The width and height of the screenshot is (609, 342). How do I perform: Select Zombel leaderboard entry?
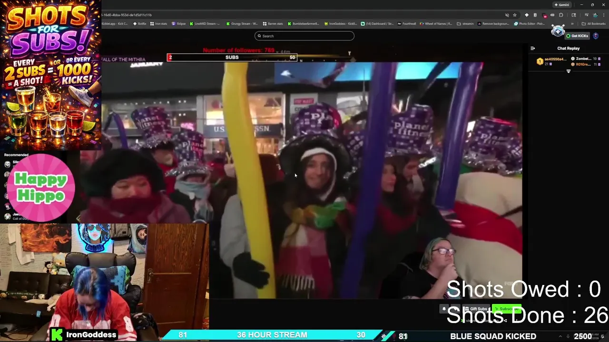tap(586, 59)
